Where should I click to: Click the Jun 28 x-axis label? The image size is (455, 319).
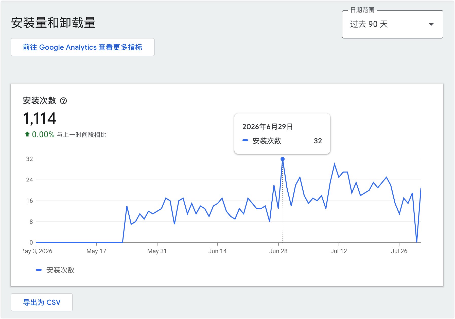pyautogui.click(x=278, y=251)
